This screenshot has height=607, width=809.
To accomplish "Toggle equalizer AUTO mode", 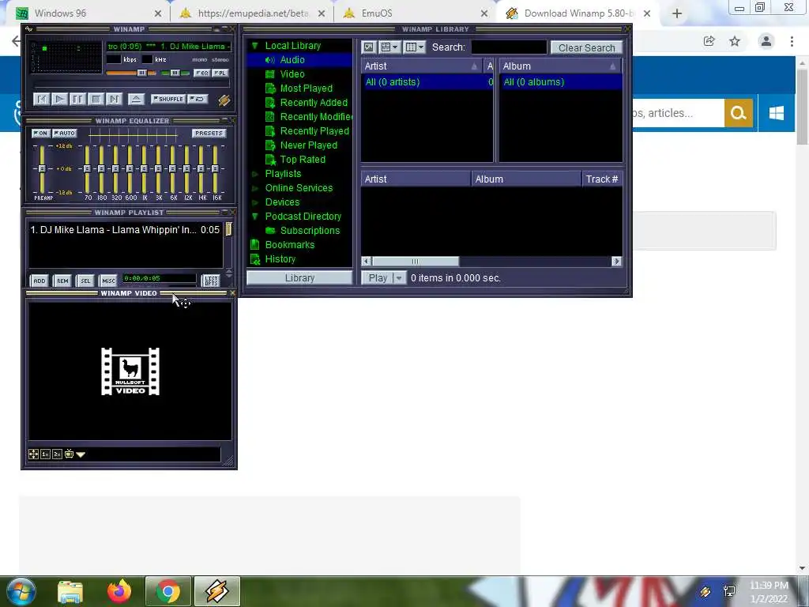I will [65, 133].
